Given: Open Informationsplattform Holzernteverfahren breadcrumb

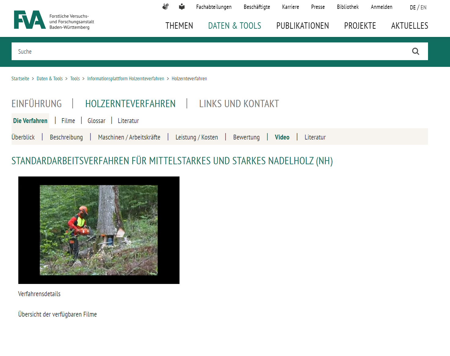Looking at the screenshot, I should [125, 79].
